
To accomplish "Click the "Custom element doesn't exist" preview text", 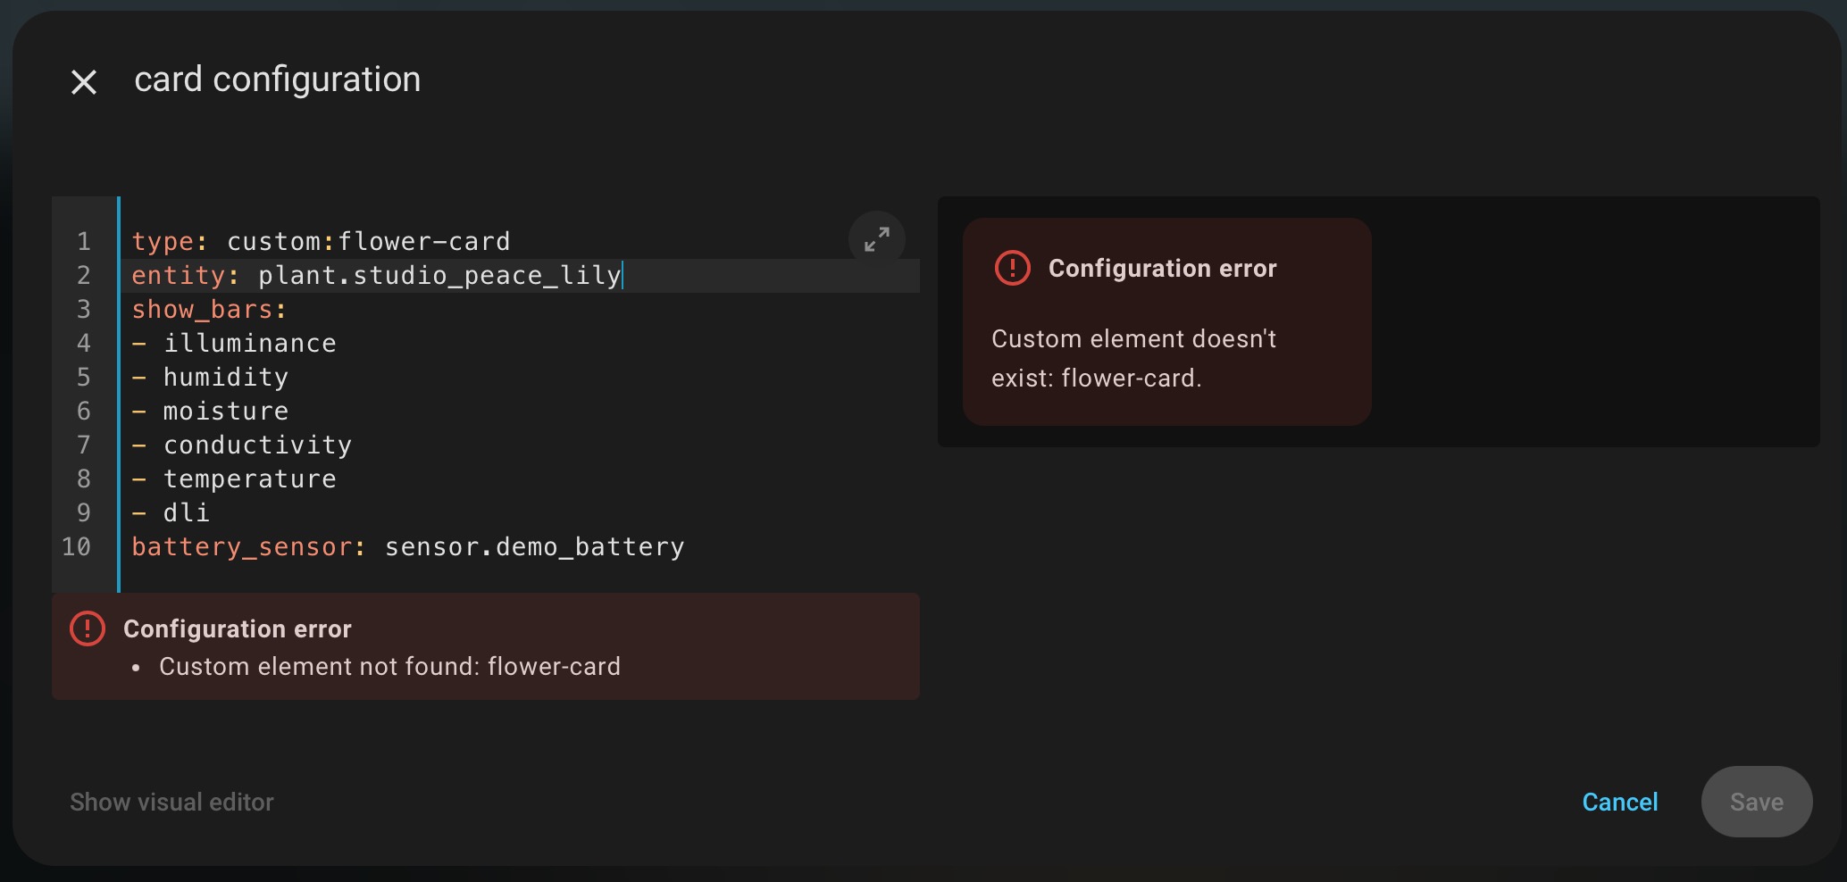I will pyautogui.click(x=1132, y=358).
